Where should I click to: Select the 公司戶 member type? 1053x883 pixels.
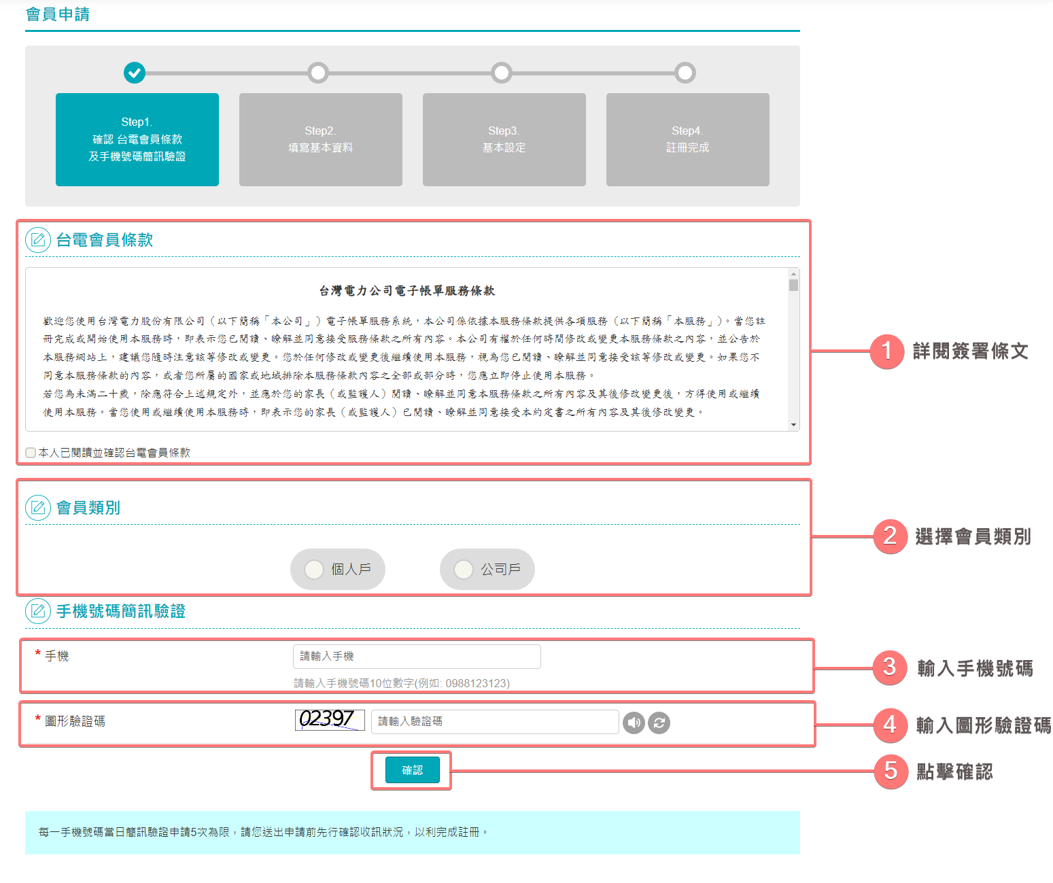(x=487, y=569)
